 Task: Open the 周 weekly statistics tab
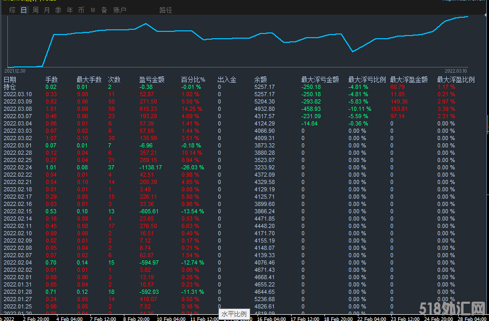pos(36,10)
